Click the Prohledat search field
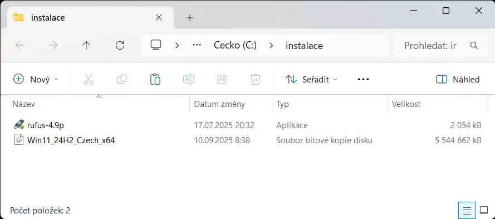Screen dimensions: 495x219 click(x=441, y=46)
